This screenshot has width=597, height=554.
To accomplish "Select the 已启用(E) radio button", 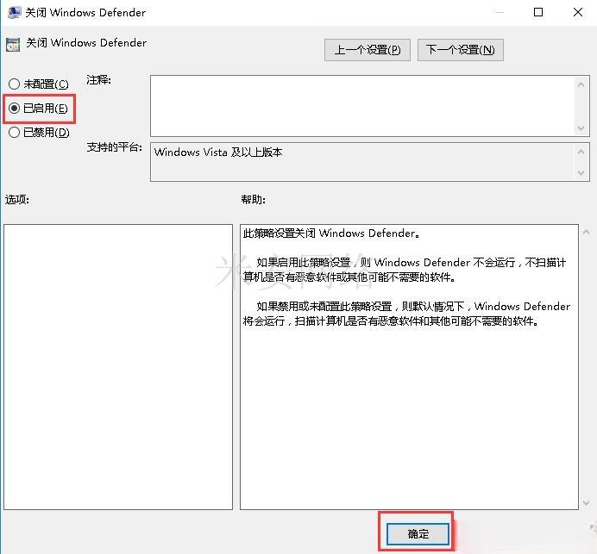I will coord(38,109).
